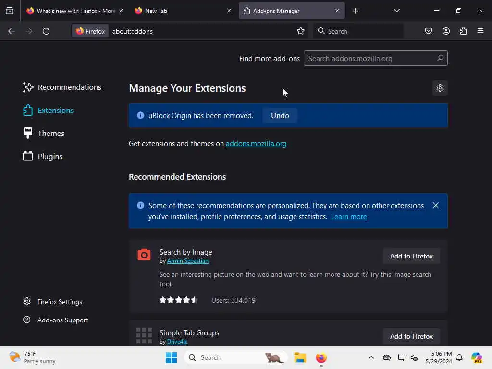The image size is (492, 369).
Task: Open the Extensions puzzle toolbar icon
Action: click(463, 31)
